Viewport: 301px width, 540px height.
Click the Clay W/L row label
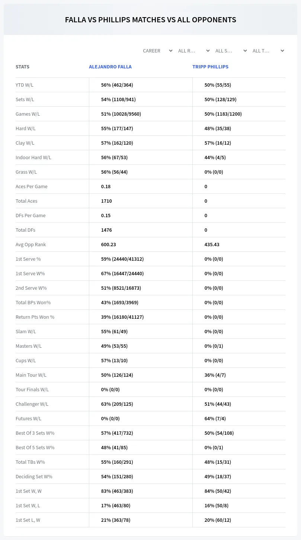tap(25, 143)
